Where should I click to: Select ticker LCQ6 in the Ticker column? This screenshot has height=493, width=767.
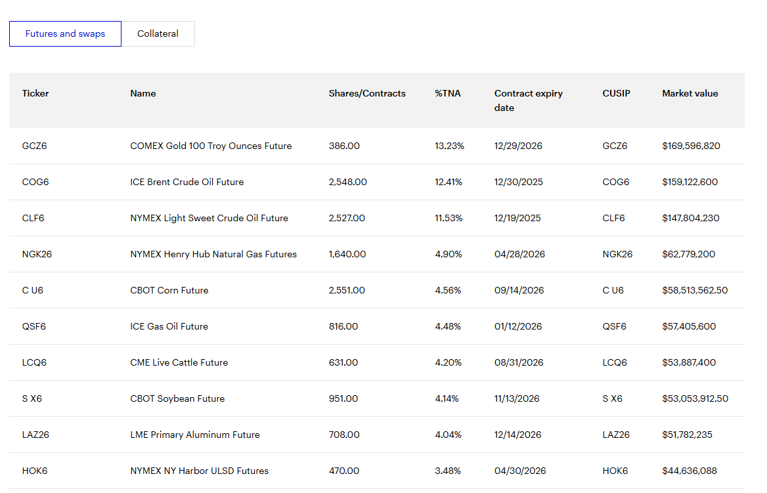point(34,363)
